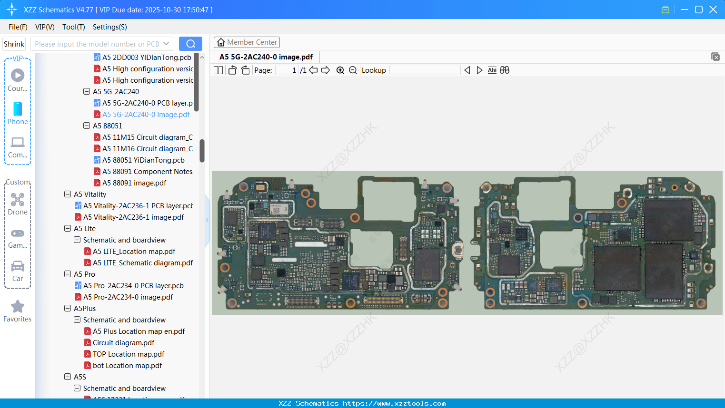Open the Drone category in sidebar
This screenshot has height=408, width=725.
click(18, 204)
